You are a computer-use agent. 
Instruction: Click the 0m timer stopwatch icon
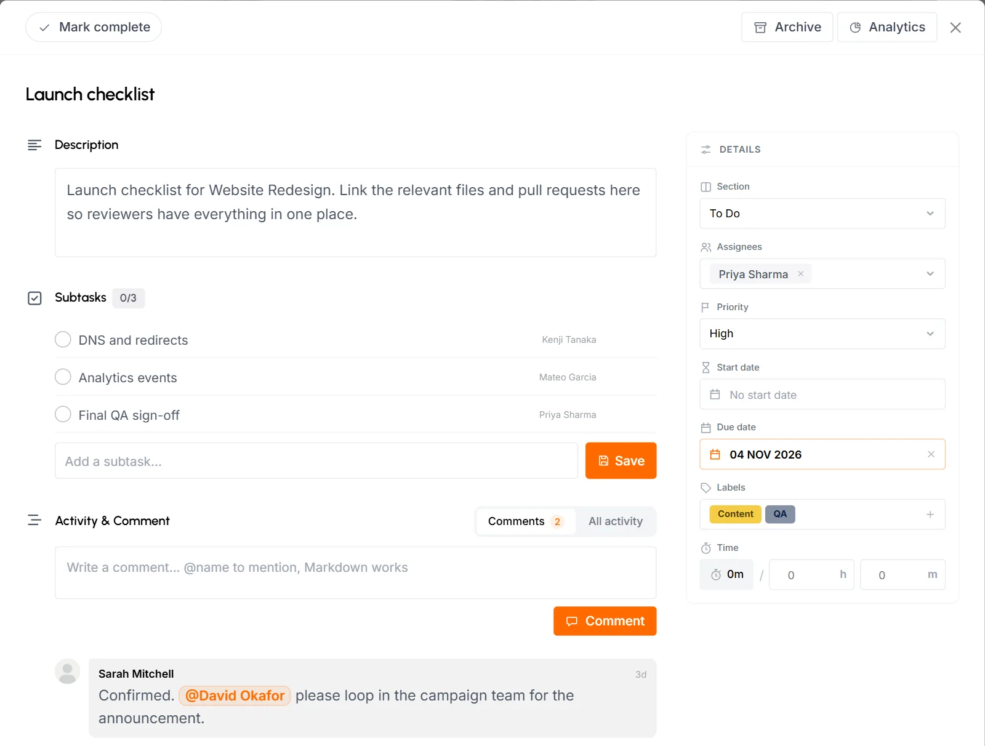[x=716, y=574]
